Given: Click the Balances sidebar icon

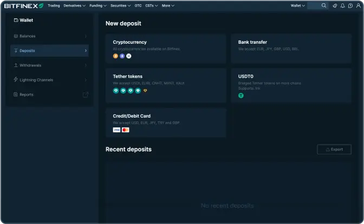Looking at the screenshot, I should point(16,36).
